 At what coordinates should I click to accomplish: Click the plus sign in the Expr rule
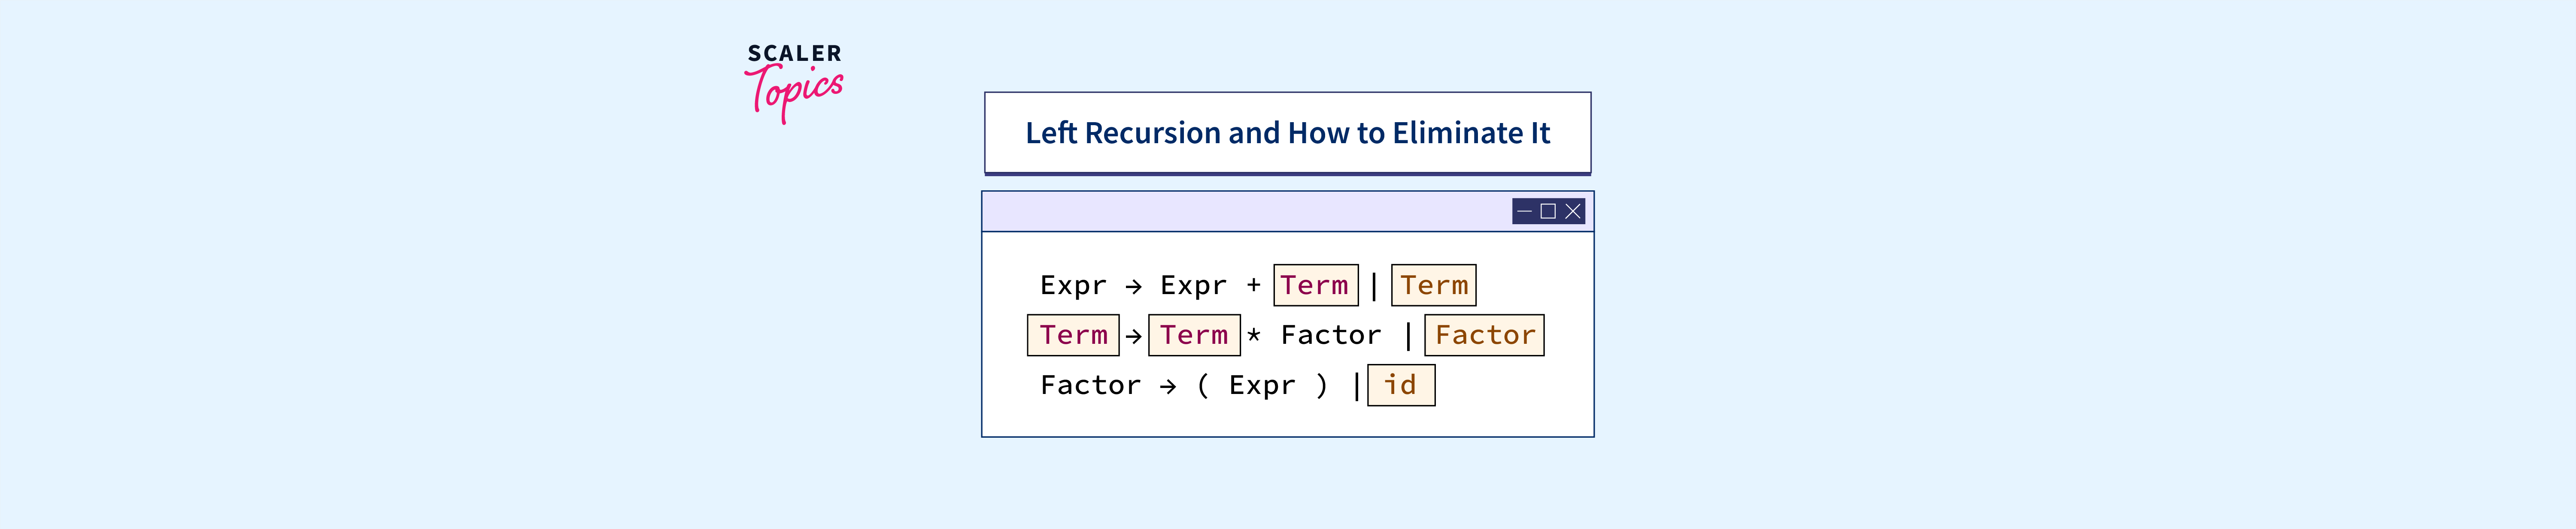click(x=1253, y=286)
